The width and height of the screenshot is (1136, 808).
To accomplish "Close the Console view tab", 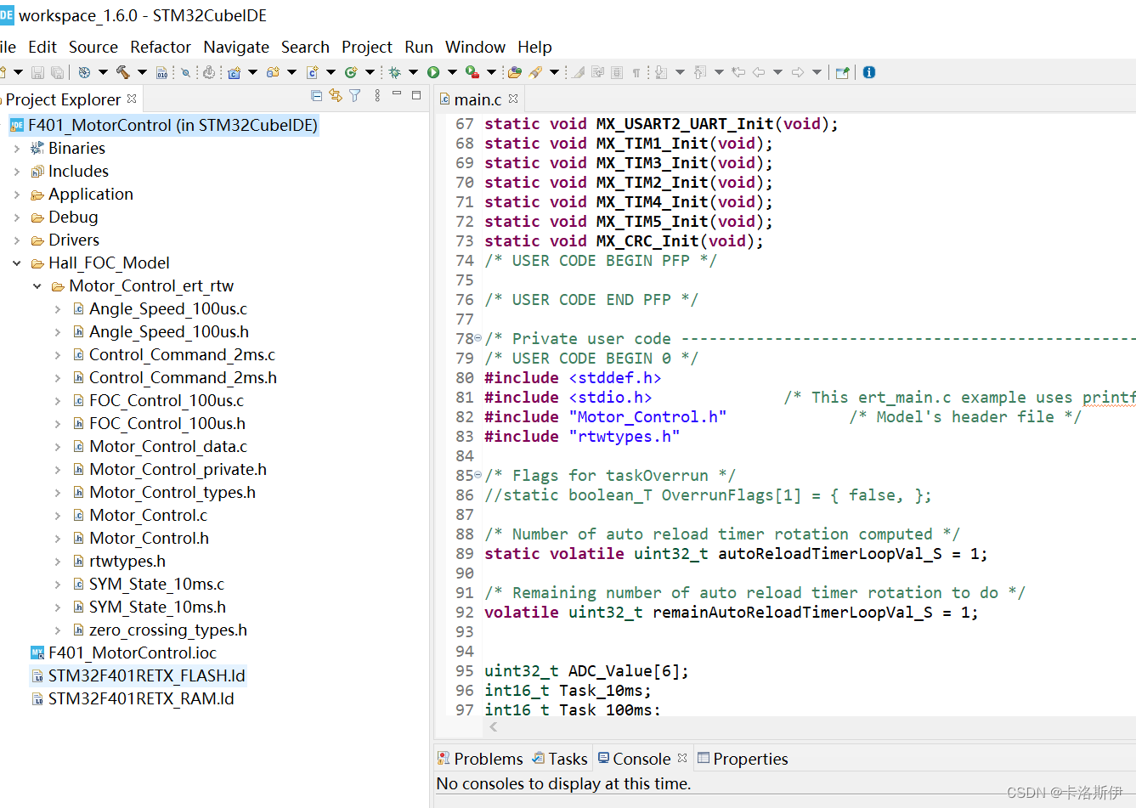I will tap(682, 758).
